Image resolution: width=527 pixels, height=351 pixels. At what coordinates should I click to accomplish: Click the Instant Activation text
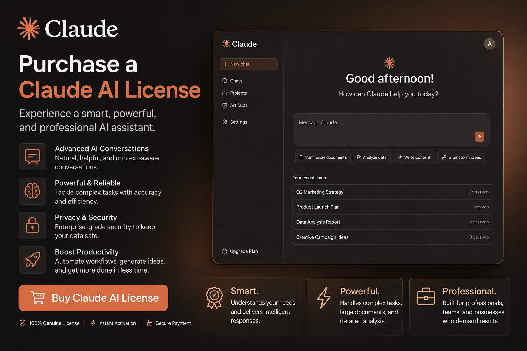(x=117, y=323)
